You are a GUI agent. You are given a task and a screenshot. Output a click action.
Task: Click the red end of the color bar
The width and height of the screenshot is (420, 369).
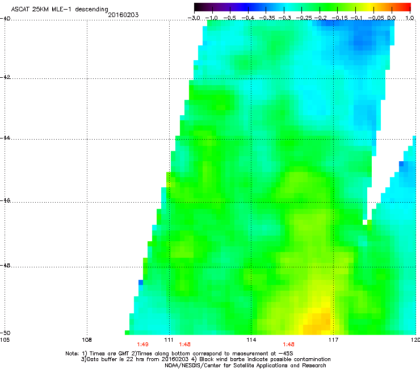coord(406,7)
